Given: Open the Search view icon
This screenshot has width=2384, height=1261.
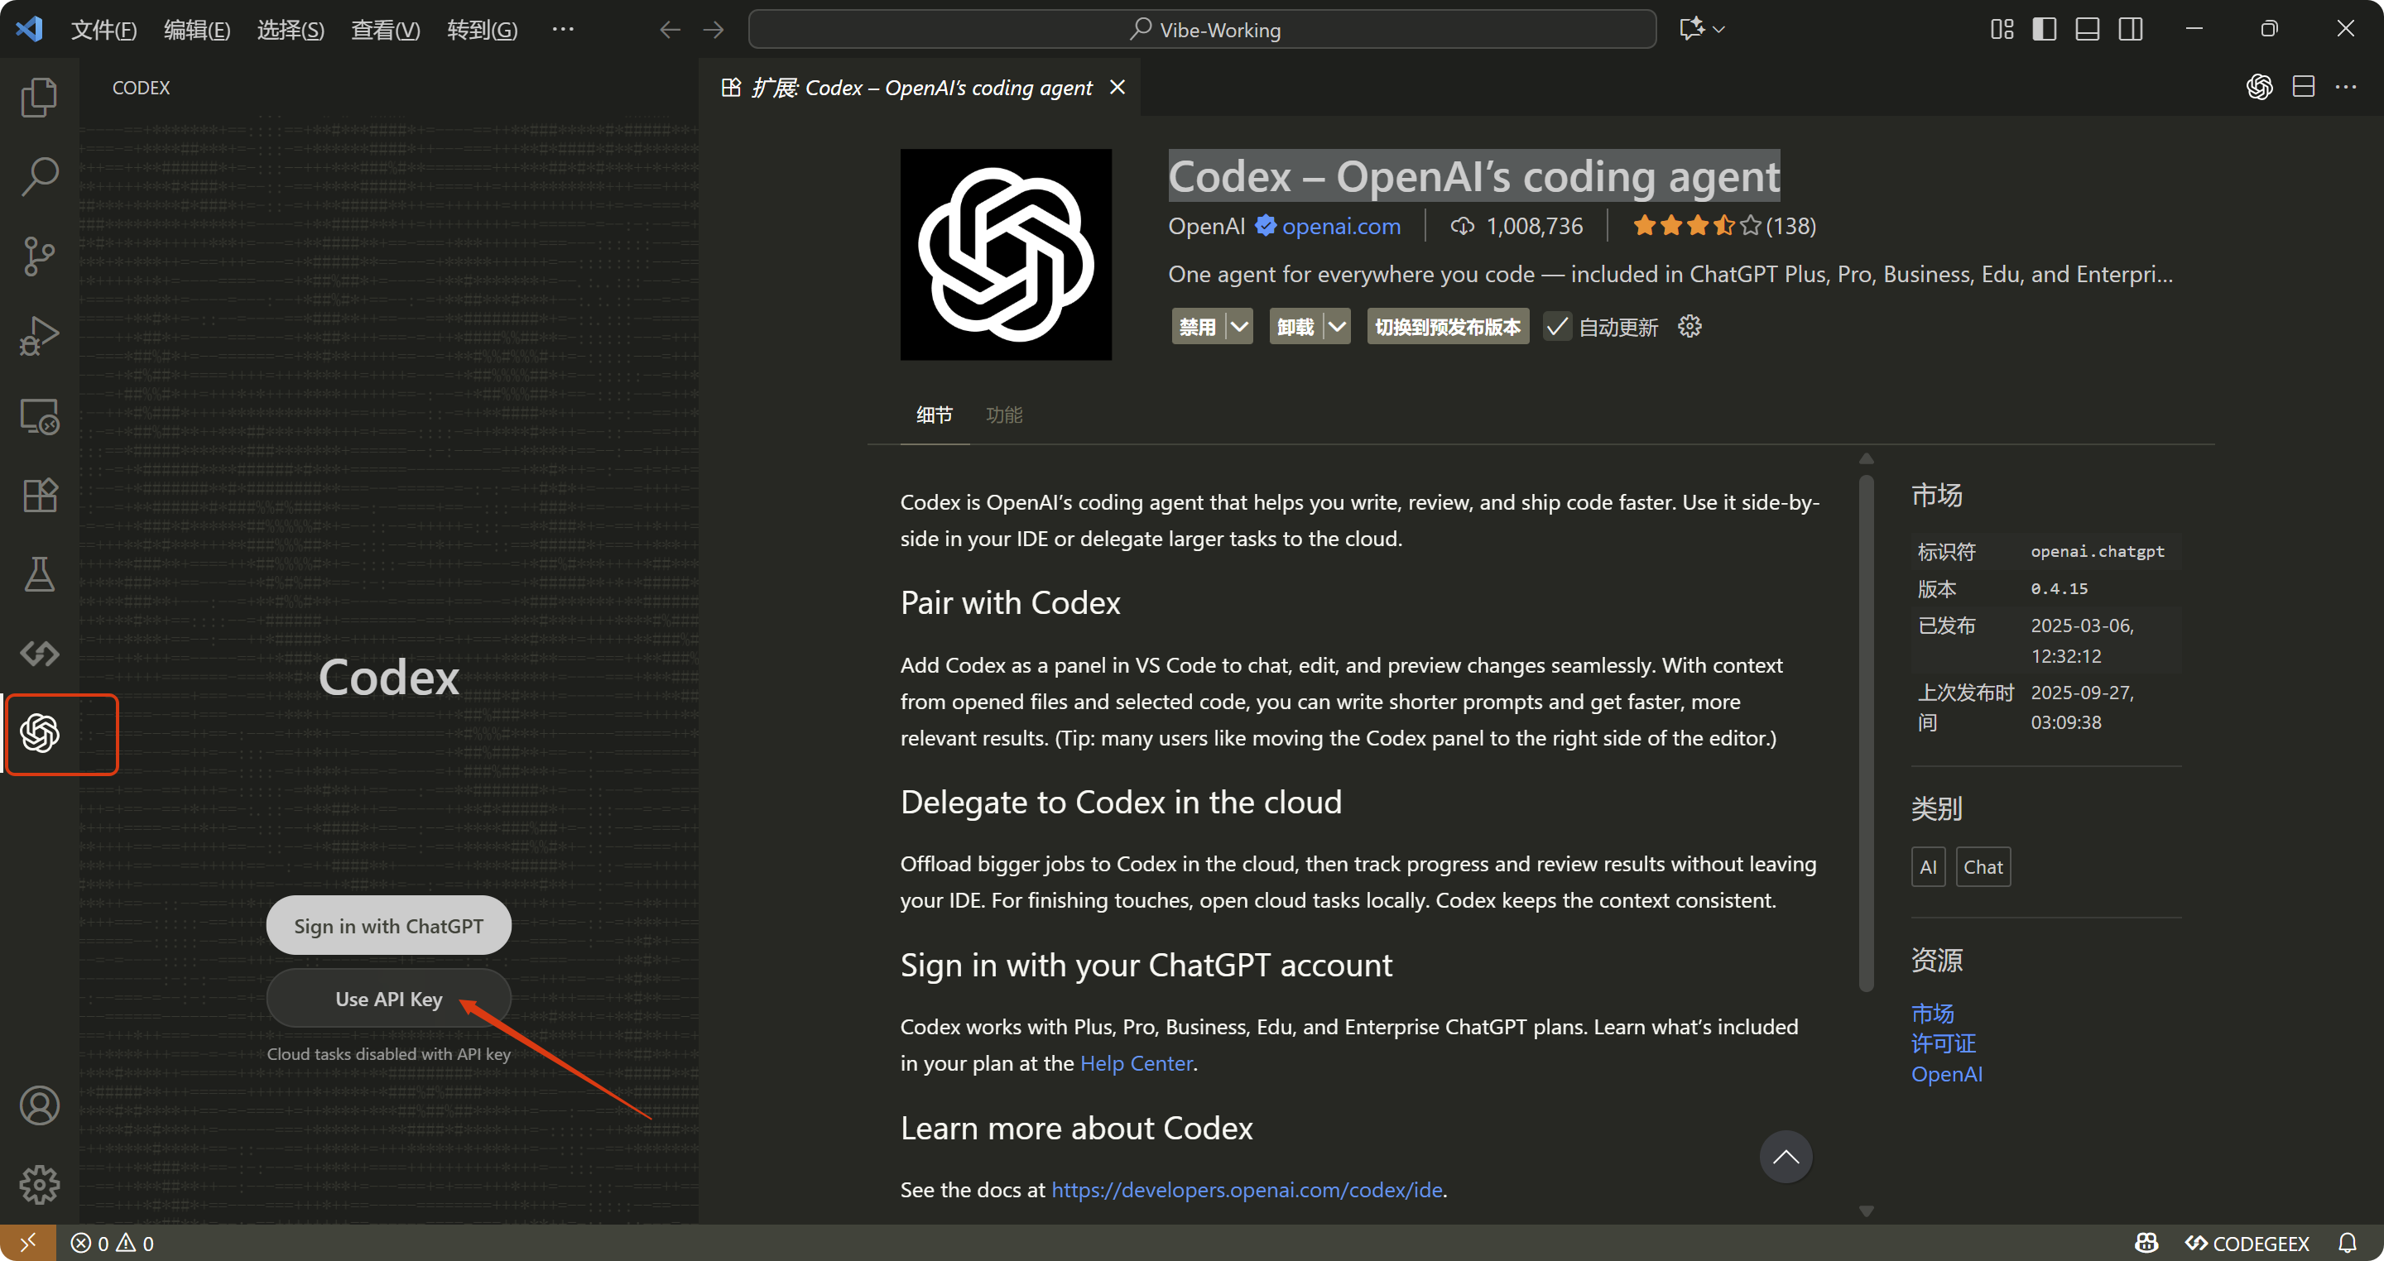Looking at the screenshot, I should (39, 175).
